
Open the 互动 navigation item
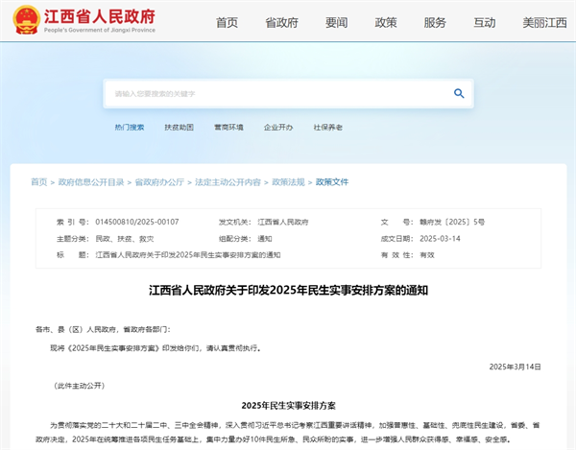(x=484, y=22)
